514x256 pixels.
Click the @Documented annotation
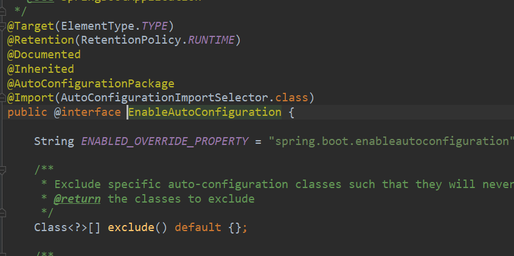click(x=44, y=55)
